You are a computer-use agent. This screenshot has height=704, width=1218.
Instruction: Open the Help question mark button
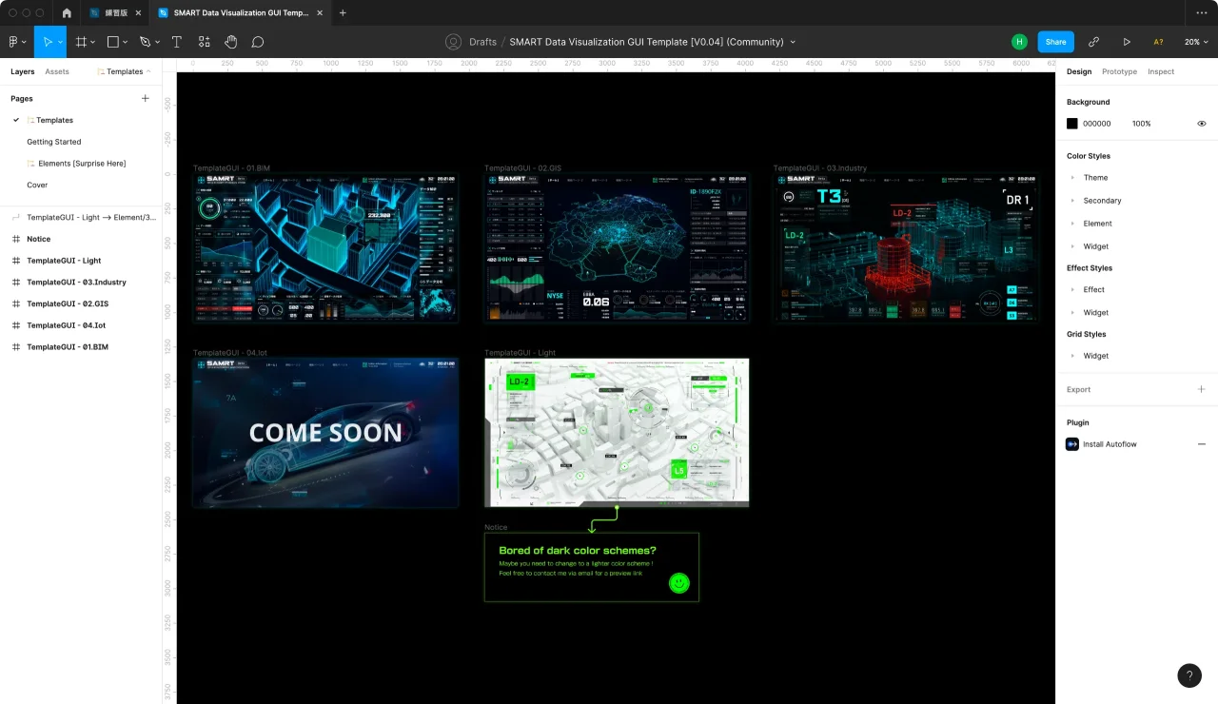(1189, 675)
